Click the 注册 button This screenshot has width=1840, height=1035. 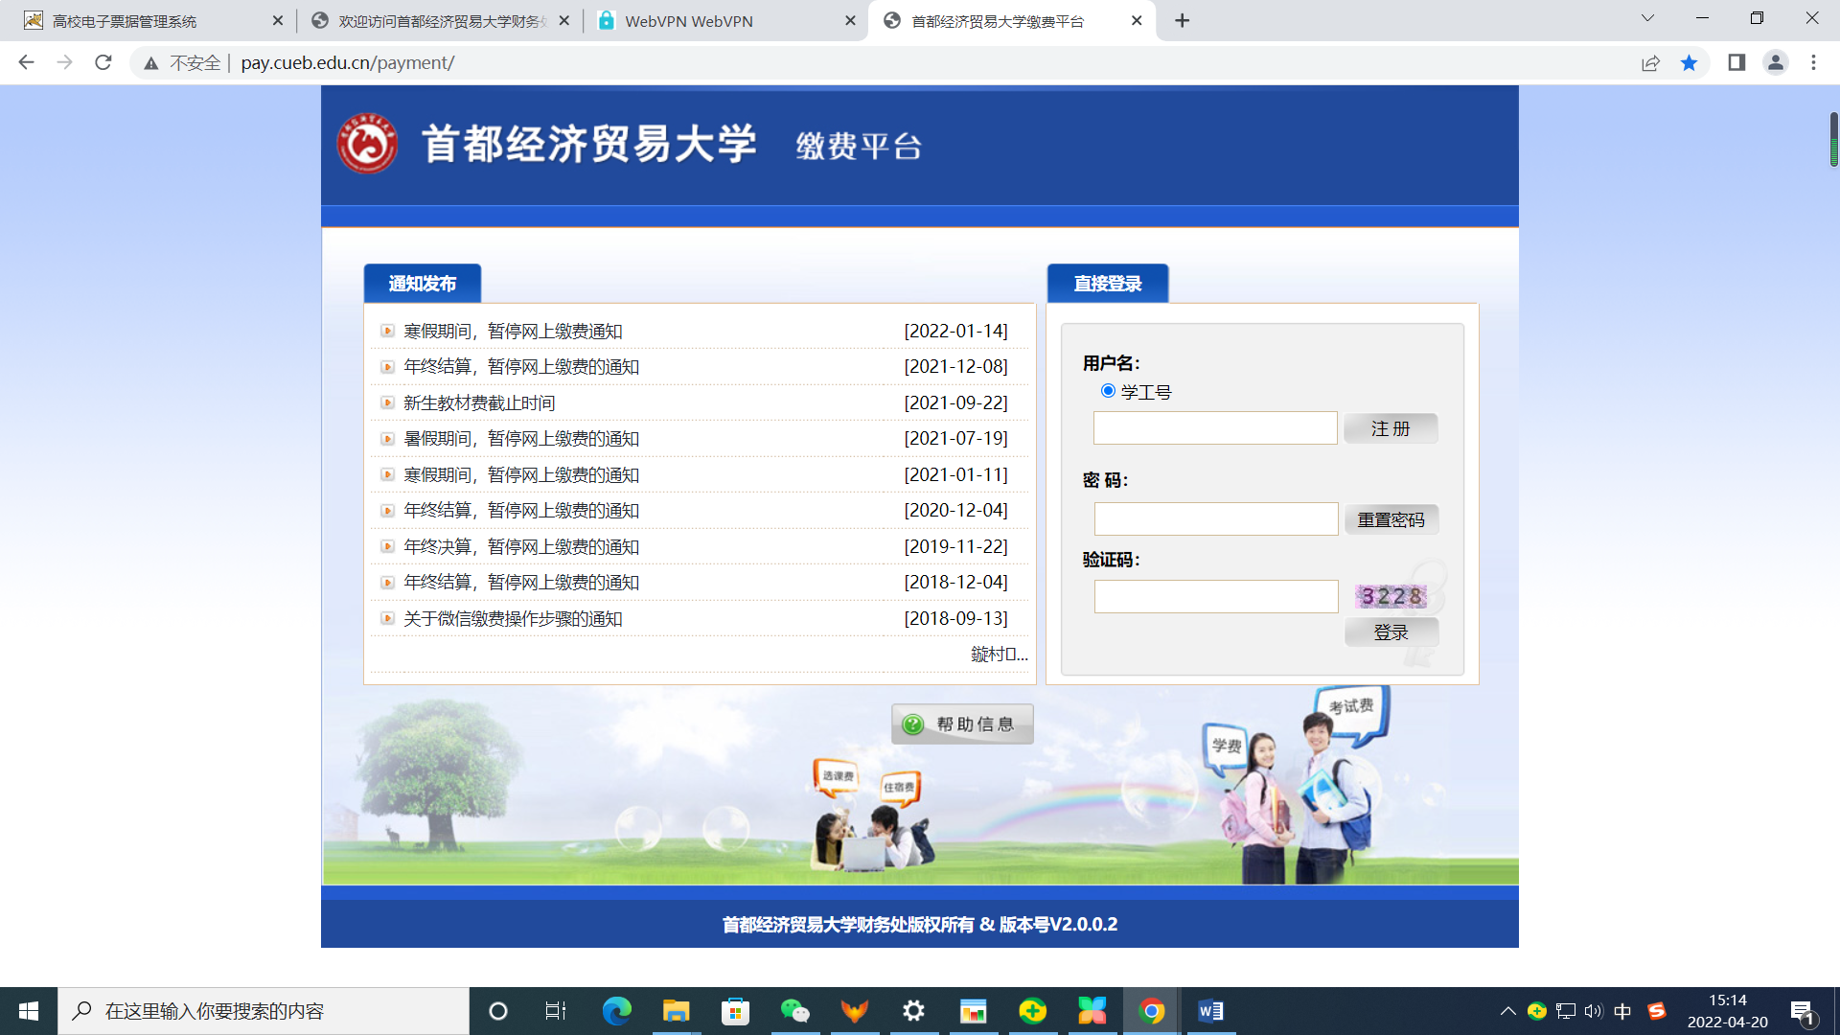pyautogui.click(x=1391, y=428)
